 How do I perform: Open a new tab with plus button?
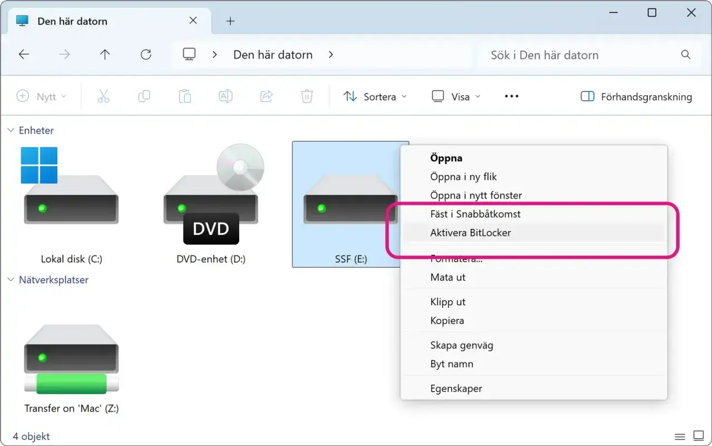point(230,21)
